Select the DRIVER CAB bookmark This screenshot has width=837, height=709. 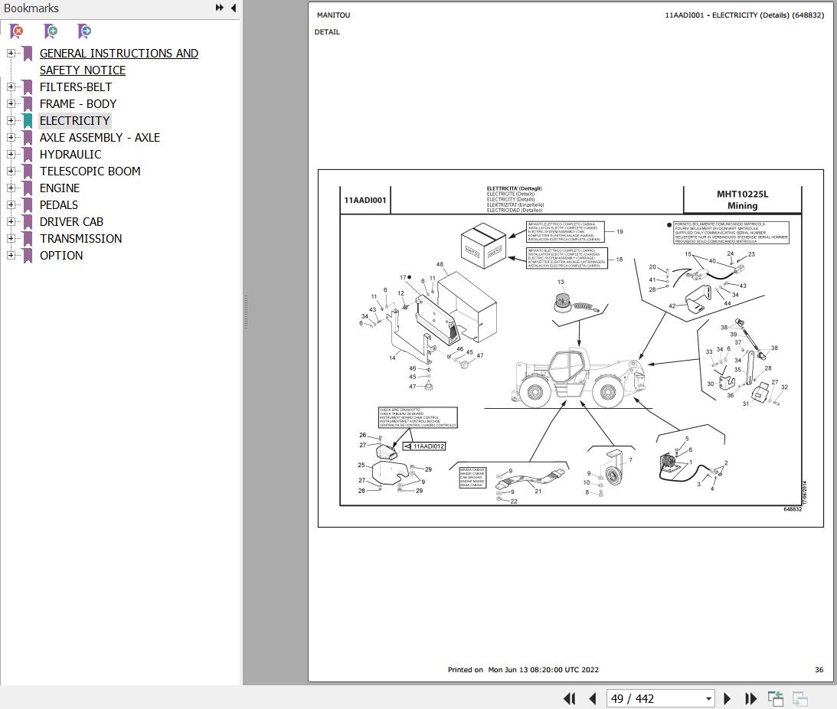click(x=71, y=221)
